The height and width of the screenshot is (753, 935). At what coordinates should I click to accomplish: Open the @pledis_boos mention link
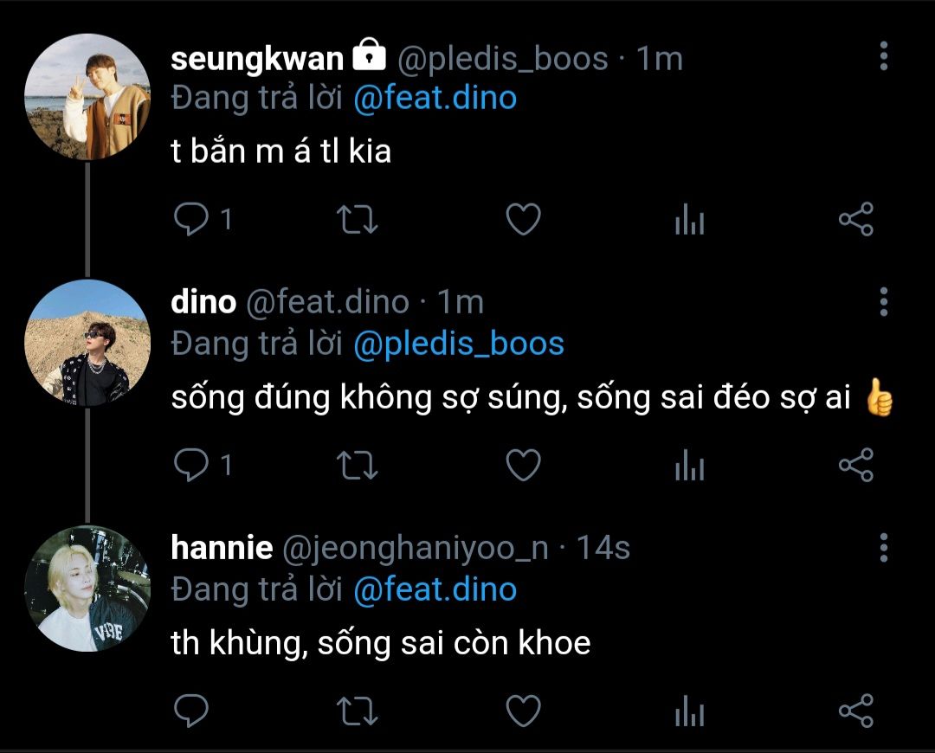(x=459, y=344)
